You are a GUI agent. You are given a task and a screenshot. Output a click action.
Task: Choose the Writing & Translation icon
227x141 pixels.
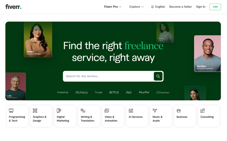[83, 111]
